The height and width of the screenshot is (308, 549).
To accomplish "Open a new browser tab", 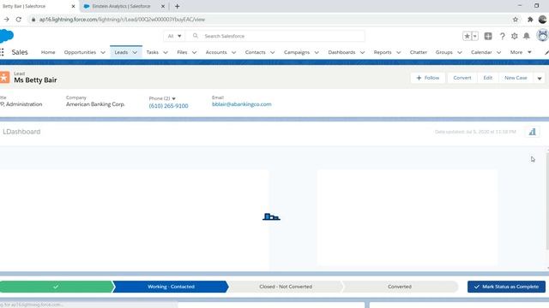I will (x=178, y=6).
